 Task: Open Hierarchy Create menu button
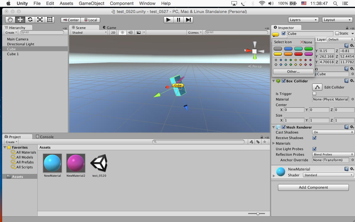(11, 32)
